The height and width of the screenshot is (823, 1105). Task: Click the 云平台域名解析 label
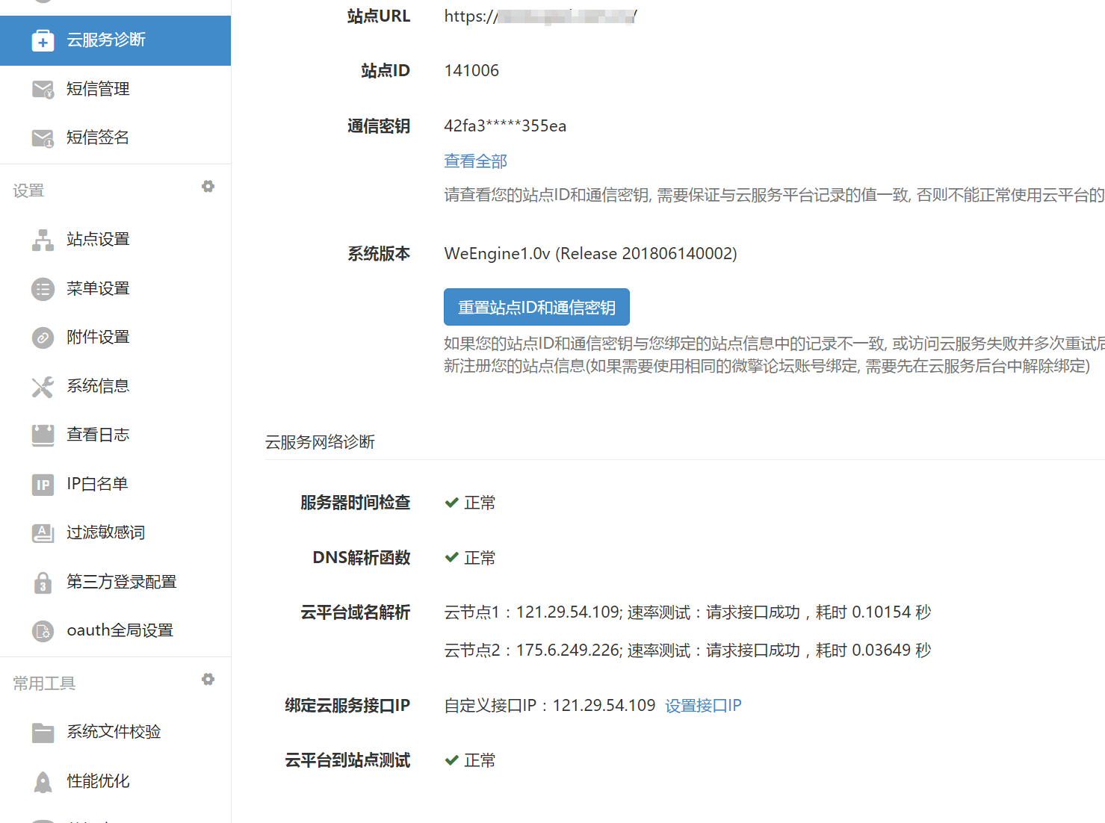pos(356,612)
